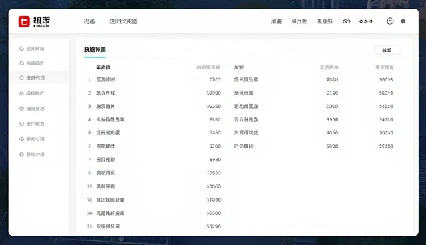Click the 4050 value in right table

tap(332, 133)
